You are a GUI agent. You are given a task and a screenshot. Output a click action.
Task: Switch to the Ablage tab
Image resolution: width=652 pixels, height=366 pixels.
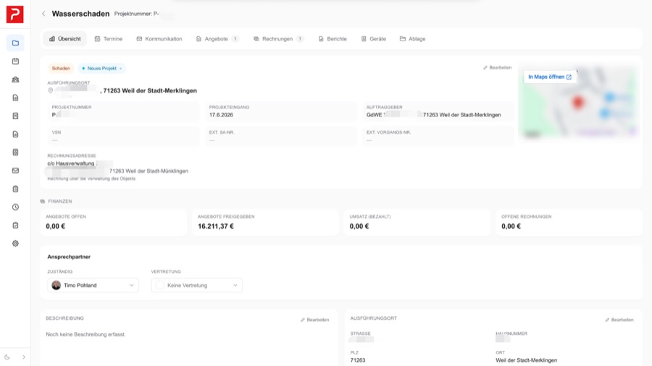(x=412, y=39)
